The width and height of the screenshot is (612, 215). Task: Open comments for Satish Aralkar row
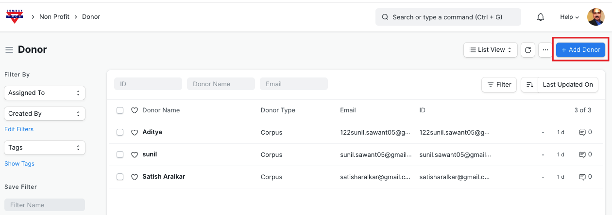pyautogui.click(x=585, y=177)
